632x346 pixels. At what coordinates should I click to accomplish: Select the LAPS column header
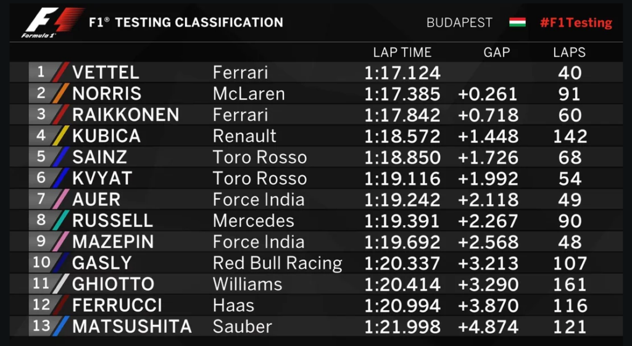[569, 52]
